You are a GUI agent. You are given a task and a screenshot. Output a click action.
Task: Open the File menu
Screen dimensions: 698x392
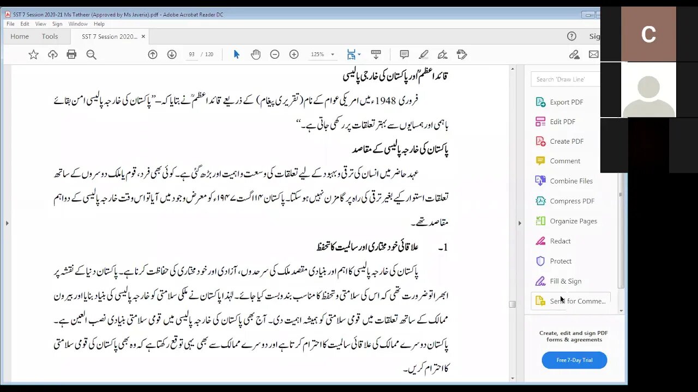(x=10, y=24)
